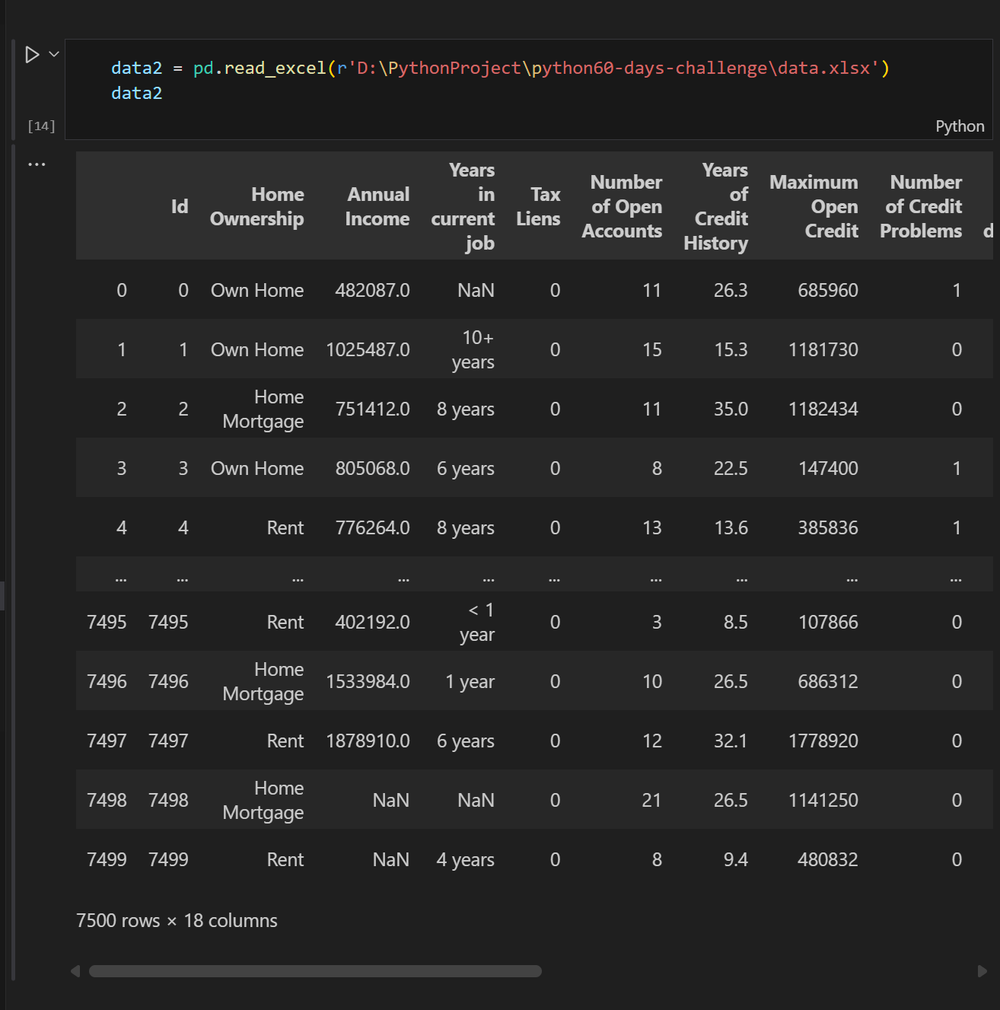Click the horizontal scrollbar thumb of the output
Image resolution: width=1000 pixels, height=1010 pixels.
coord(315,971)
